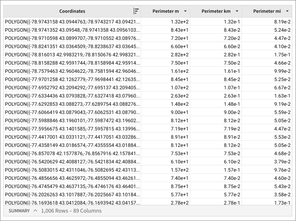
Task: Open the Perimeter mi column dropdown arrow
Action: tap(286, 12)
